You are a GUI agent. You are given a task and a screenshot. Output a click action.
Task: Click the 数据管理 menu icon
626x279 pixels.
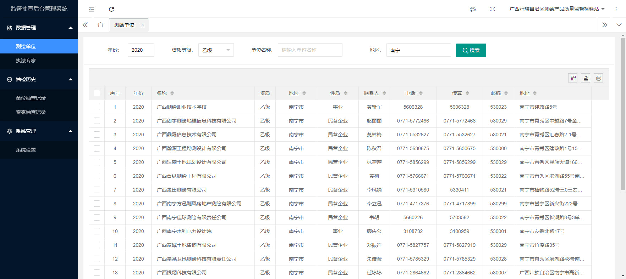(10, 28)
